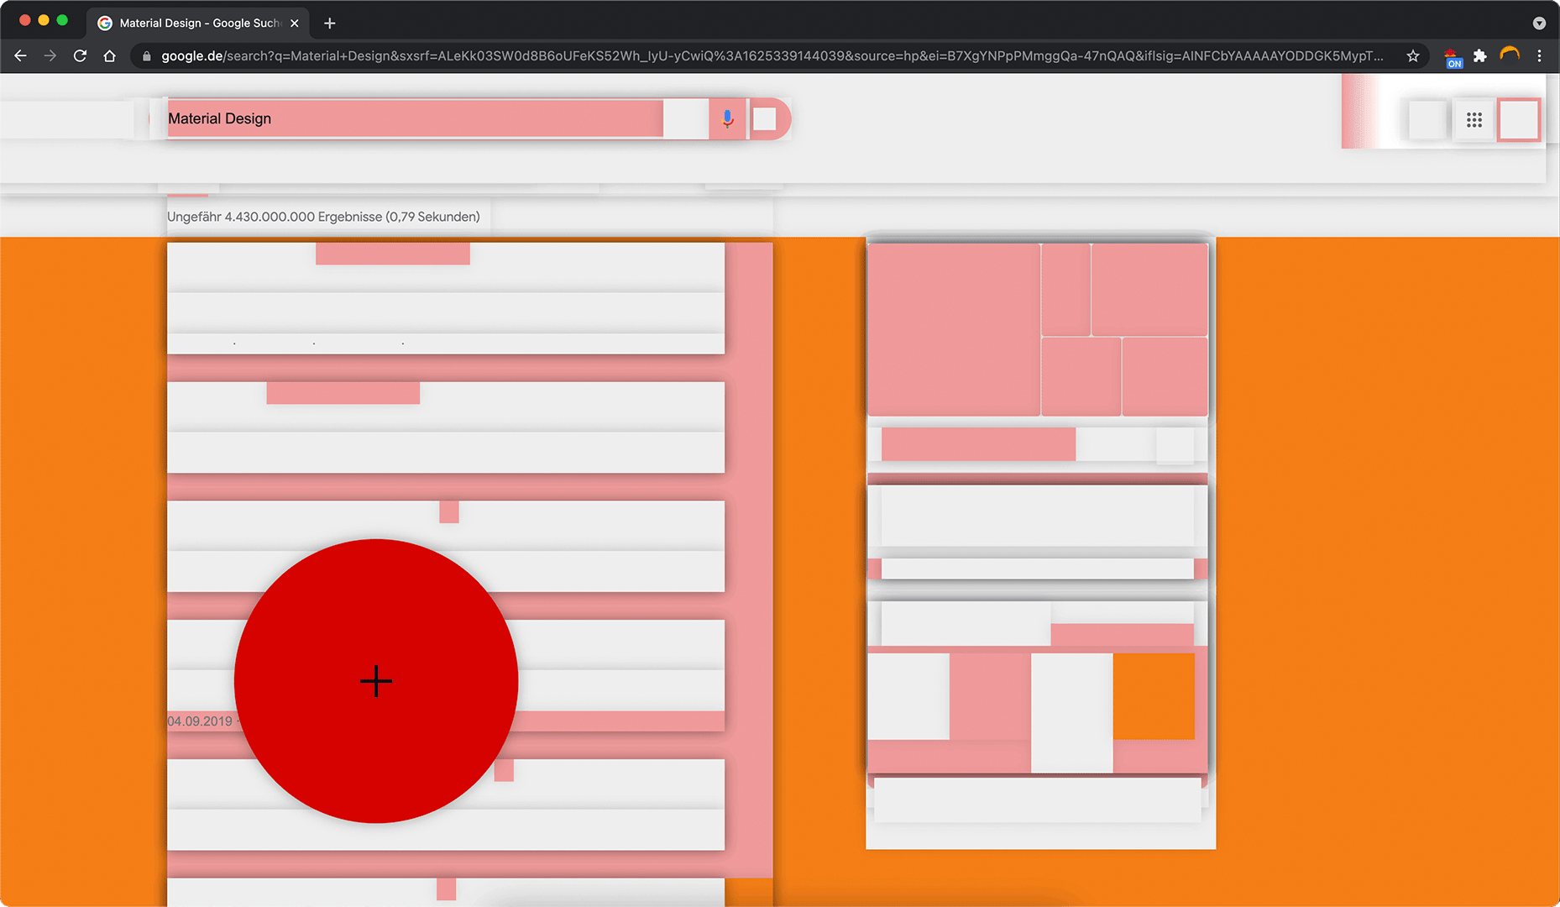Open Chrome's three-dot menu
This screenshot has width=1560, height=907.
1539,56
